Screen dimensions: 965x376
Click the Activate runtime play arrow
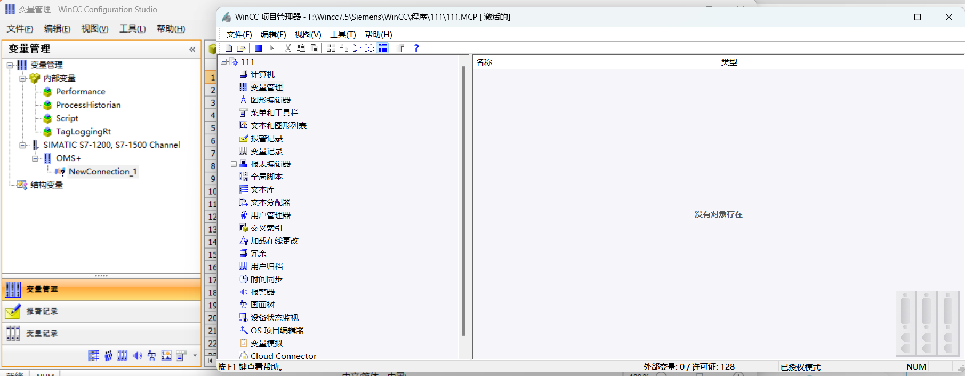tap(271, 48)
